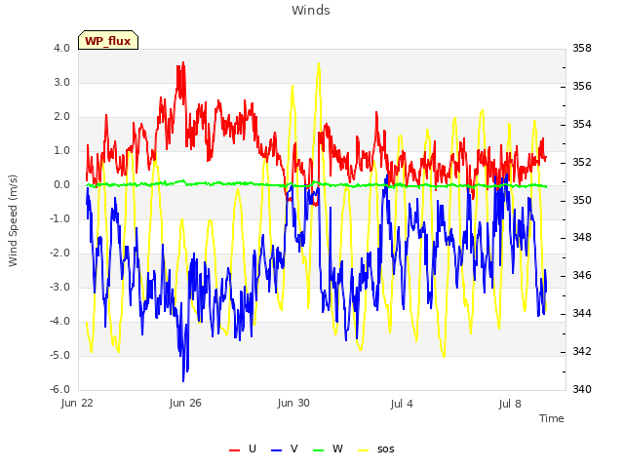Viewport: 624px width, 468px height.
Task: Click the 358 right axis value
Action: tap(582, 48)
